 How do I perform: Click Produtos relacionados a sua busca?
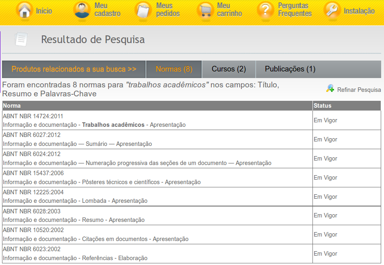click(74, 69)
